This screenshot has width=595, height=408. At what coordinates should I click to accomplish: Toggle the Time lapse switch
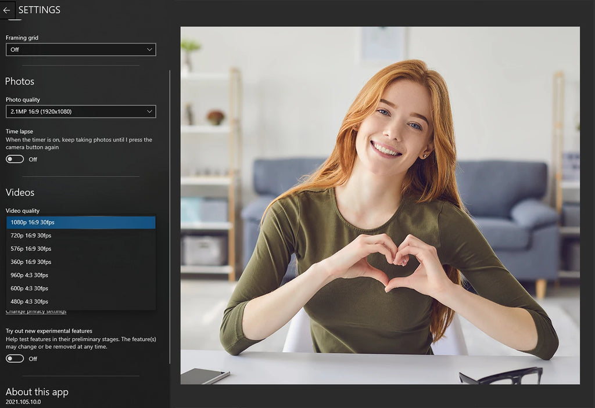[x=15, y=159]
